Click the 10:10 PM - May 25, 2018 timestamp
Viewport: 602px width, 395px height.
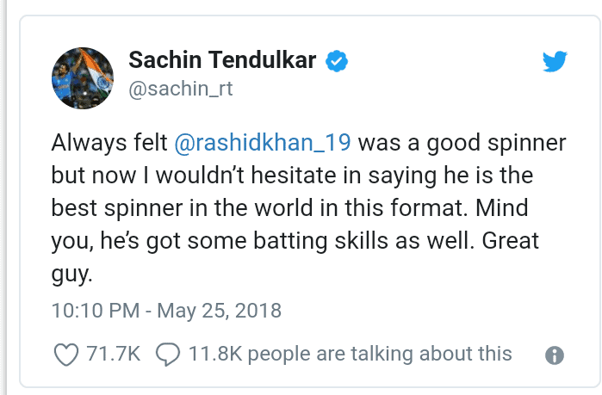pos(166,311)
